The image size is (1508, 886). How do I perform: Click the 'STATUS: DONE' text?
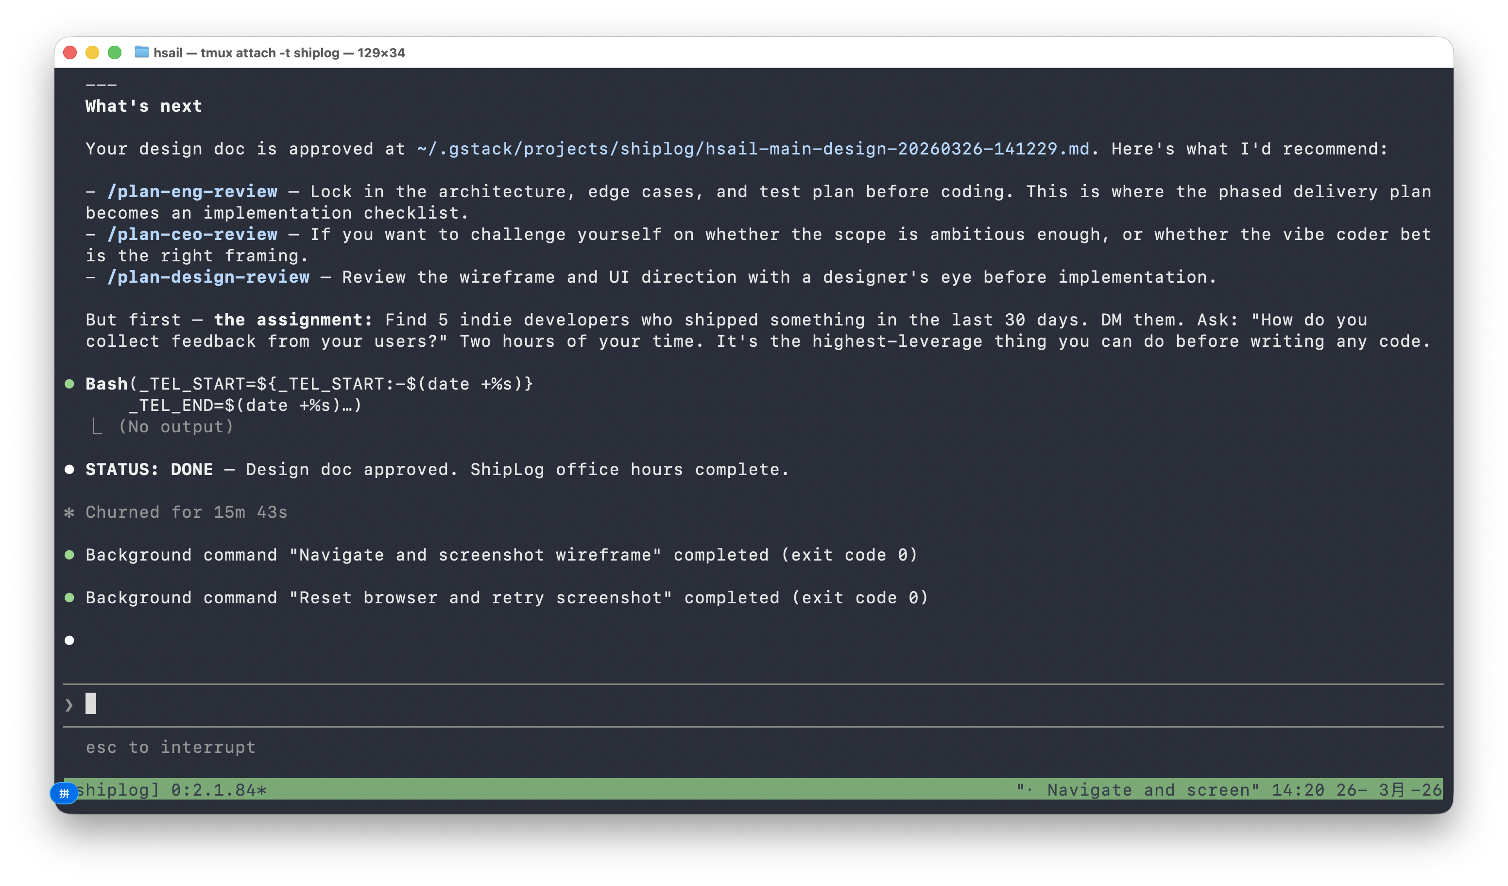point(149,469)
